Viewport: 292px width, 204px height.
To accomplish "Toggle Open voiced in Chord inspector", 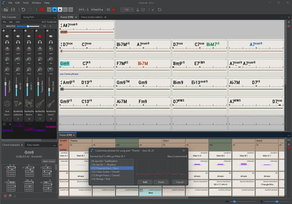I will 49,161.
